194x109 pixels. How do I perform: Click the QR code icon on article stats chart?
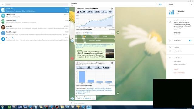tap(112, 63)
